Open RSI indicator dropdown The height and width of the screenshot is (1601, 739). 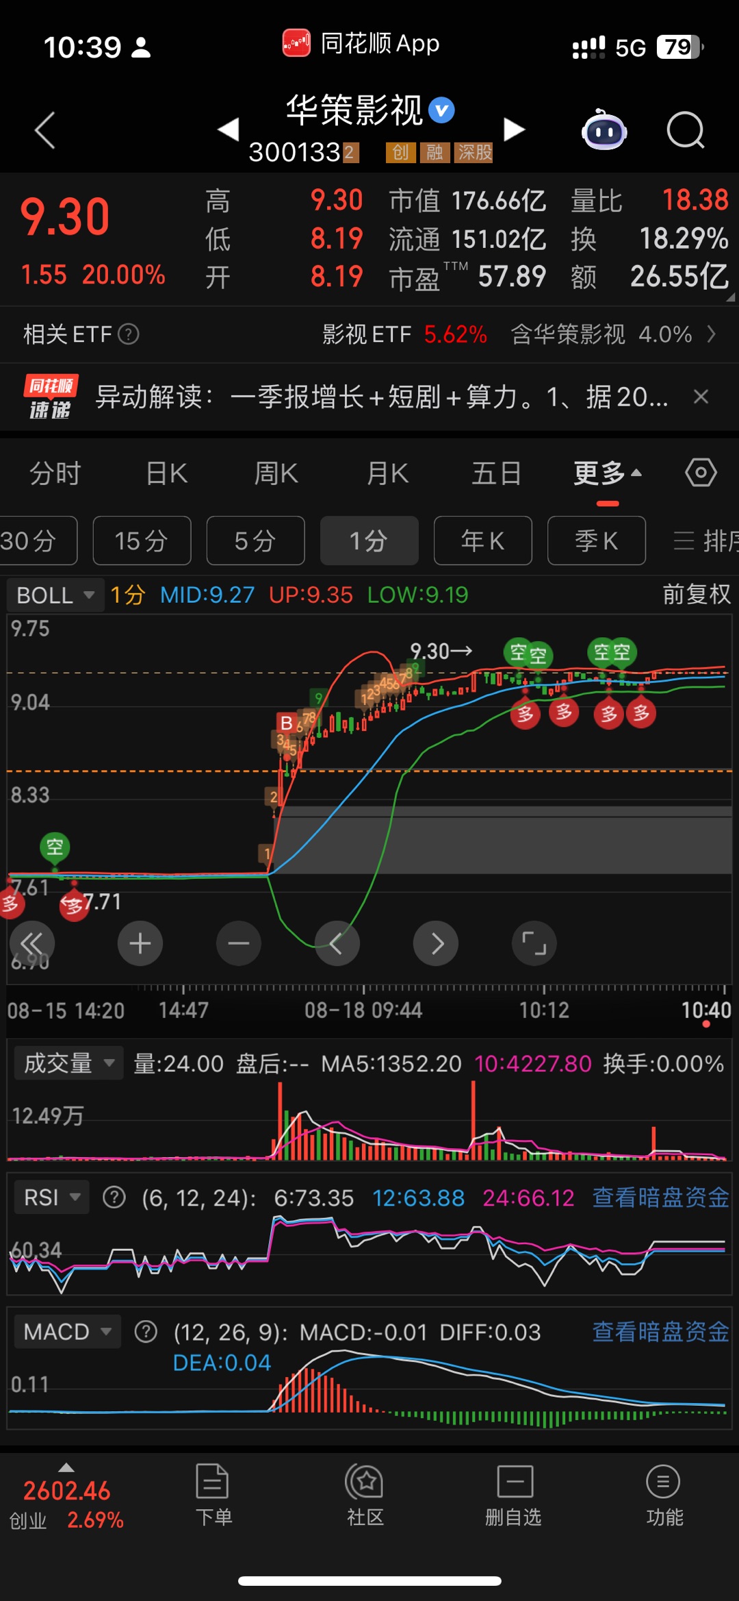[52, 1197]
